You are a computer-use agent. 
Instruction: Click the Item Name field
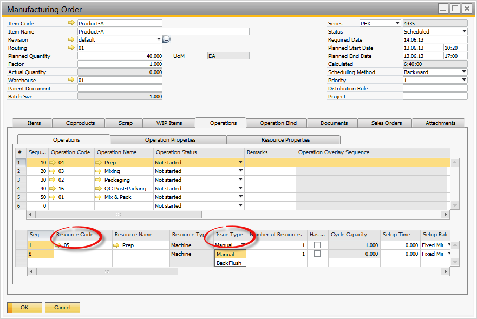pos(164,31)
